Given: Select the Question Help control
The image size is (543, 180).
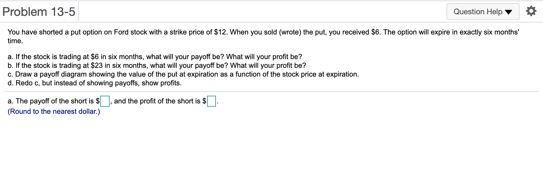Looking at the screenshot, I should 482,11.
